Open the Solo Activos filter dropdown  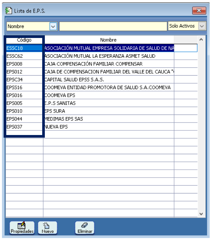coord(202,26)
